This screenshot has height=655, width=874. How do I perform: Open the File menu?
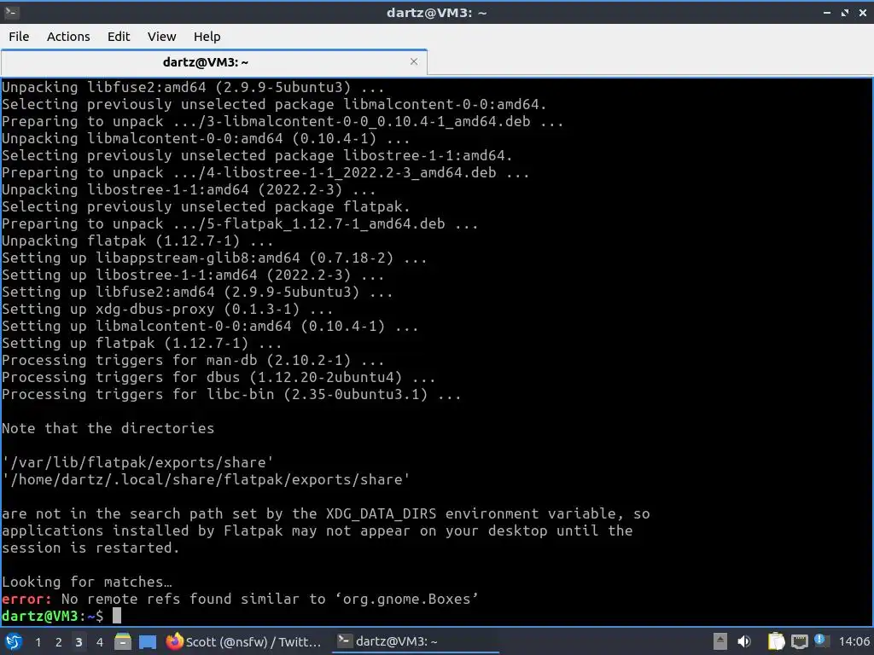[19, 37]
